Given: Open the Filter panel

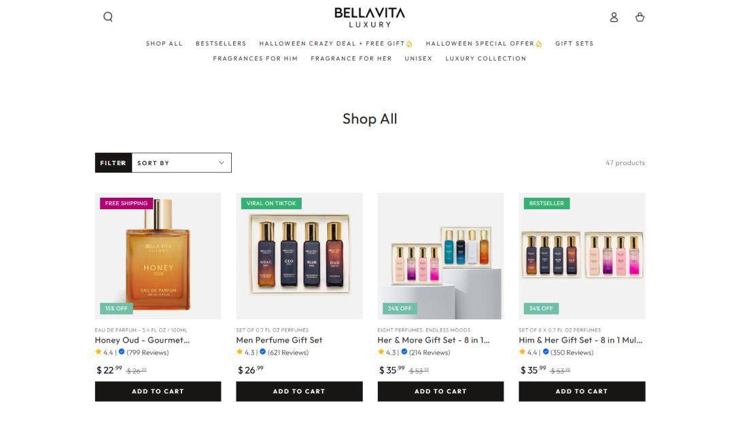Looking at the screenshot, I should pyautogui.click(x=113, y=163).
